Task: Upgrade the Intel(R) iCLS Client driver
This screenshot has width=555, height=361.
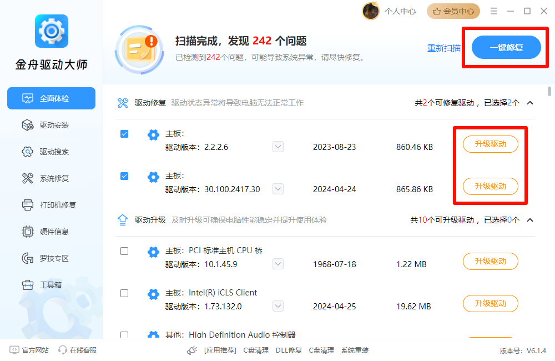Action: coord(491,304)
